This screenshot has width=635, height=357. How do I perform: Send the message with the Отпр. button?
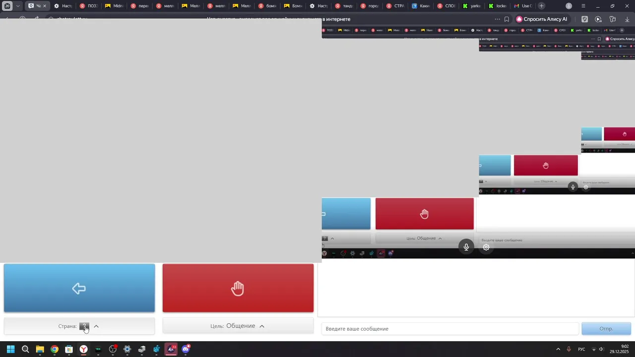(606, 329)
